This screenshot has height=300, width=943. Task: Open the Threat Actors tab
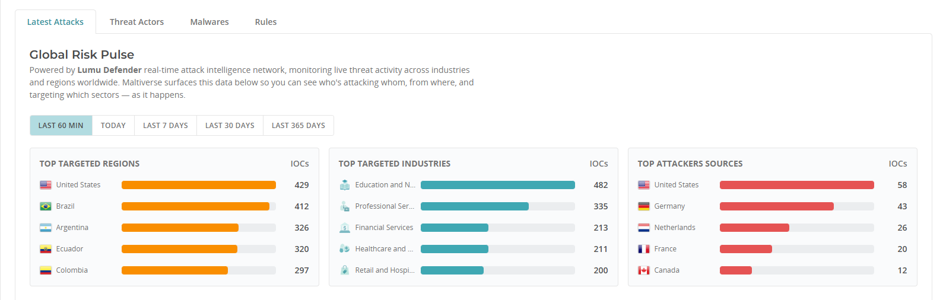coord(136,22)
